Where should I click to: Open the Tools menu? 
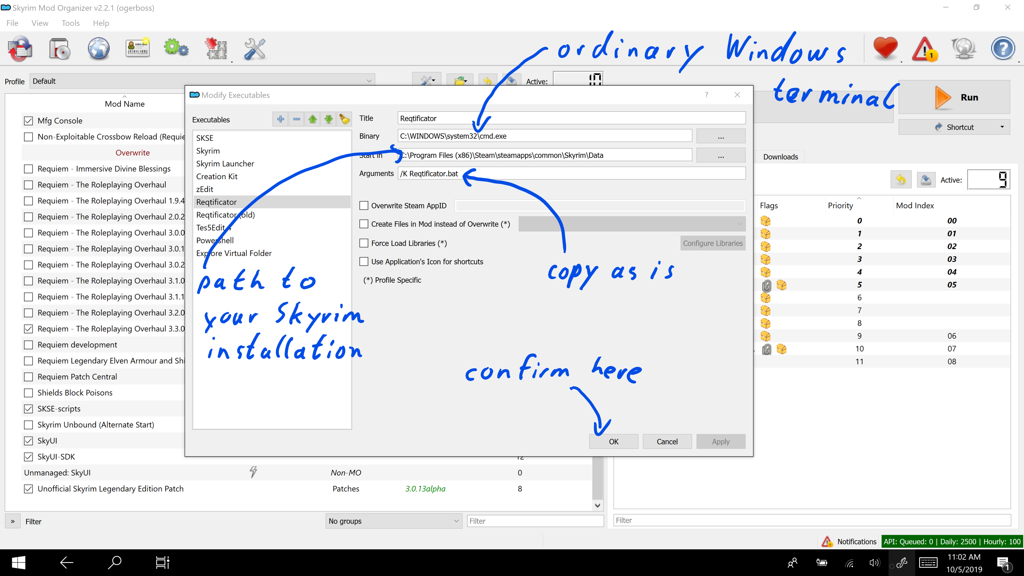point(70,23)
